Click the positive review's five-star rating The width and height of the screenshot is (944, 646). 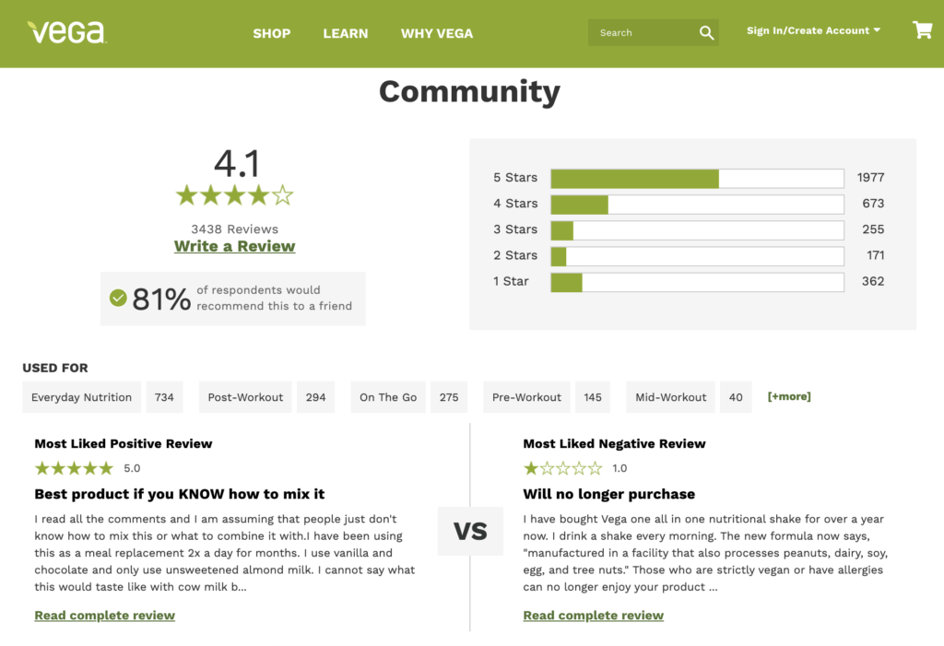pyautogui.click(x=74, y=468)
